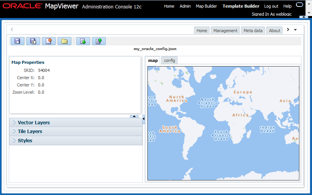Open the Meta data tab
This screenshot has height=195, width=312.
[253, 31]
